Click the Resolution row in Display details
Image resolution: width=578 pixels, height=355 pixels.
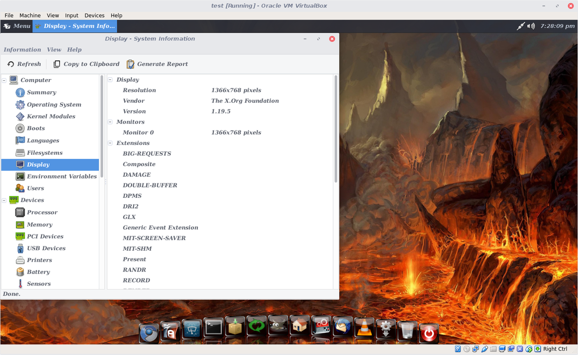(220, 90)
